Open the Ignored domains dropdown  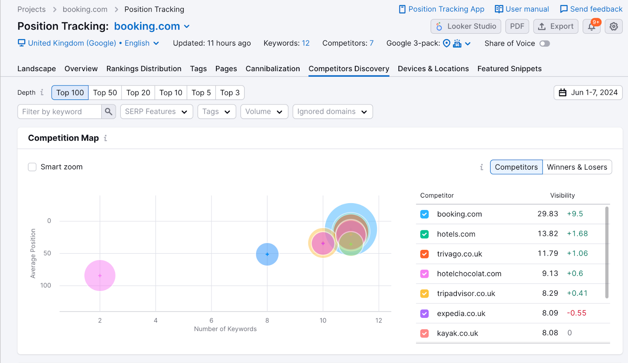(332, 112)
